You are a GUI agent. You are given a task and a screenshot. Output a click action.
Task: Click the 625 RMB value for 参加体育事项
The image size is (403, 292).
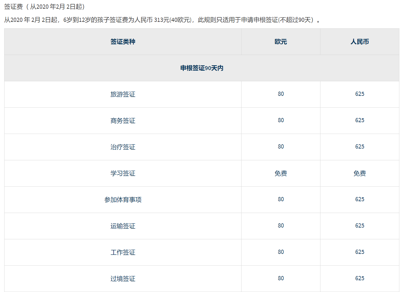coord(360,199)
